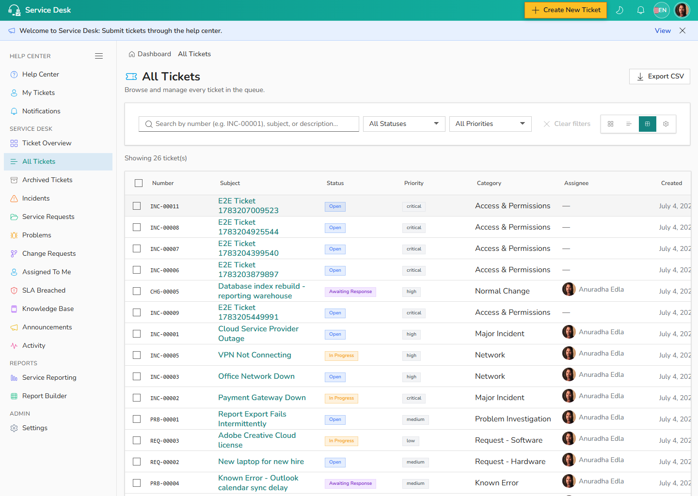Open the user avatar menu
Viewport: 698px width, 496px height.
pyautogui.click(x=682, y=10)
